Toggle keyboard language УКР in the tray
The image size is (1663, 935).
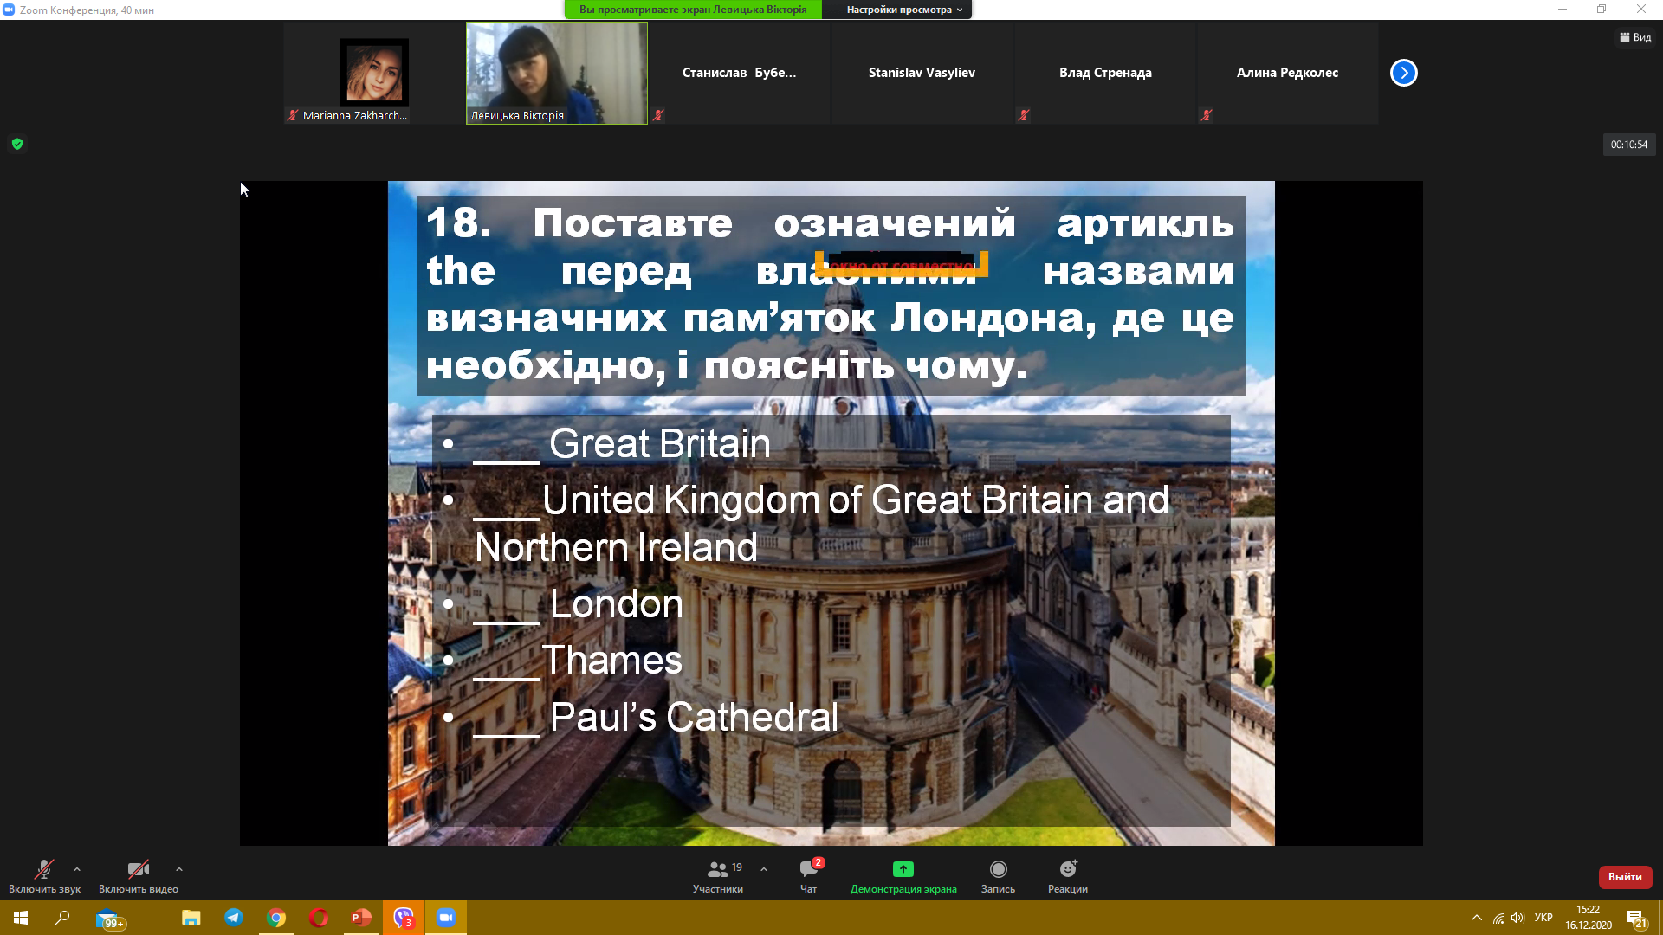point(1543,918)
